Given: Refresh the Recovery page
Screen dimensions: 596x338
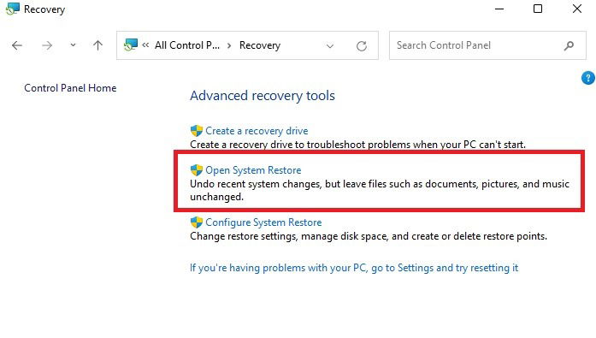Looking at the screenshot, I should (362, 46).
